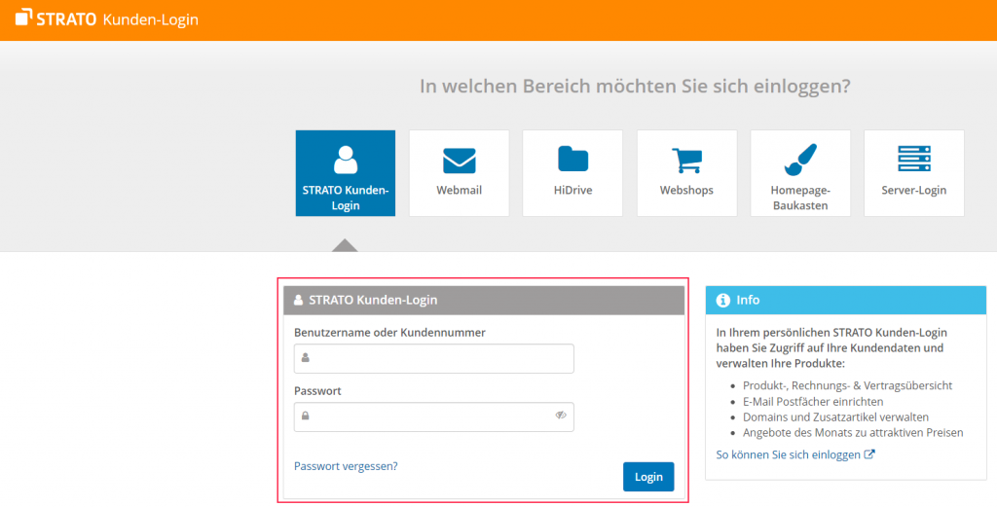Click the blue Login button
This screenshot has width=997, height=507.
click(x=648, y=477)
